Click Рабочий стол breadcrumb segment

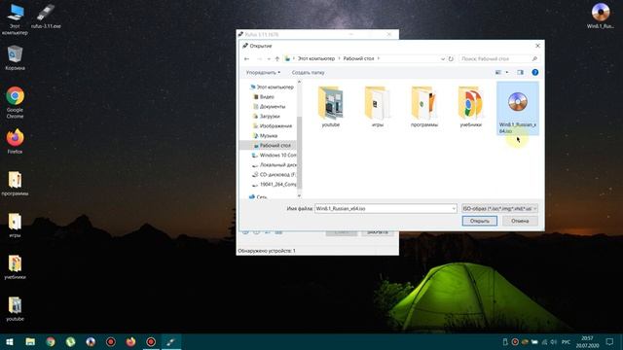coord(359,58)
